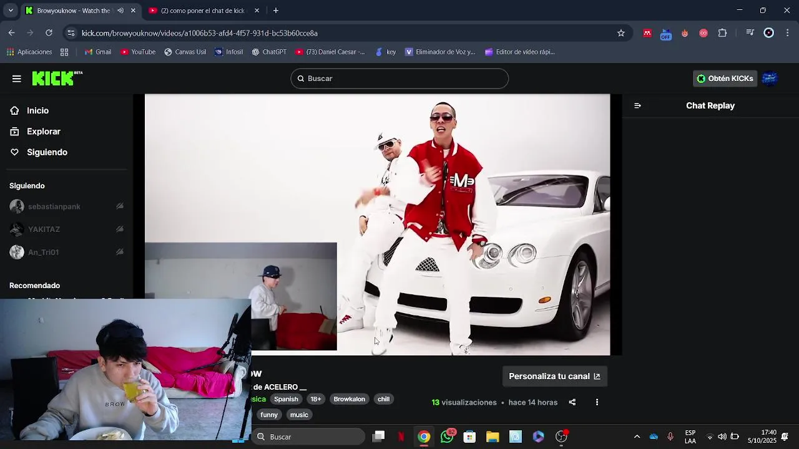Open media controls in toolbar

point(750,33)
